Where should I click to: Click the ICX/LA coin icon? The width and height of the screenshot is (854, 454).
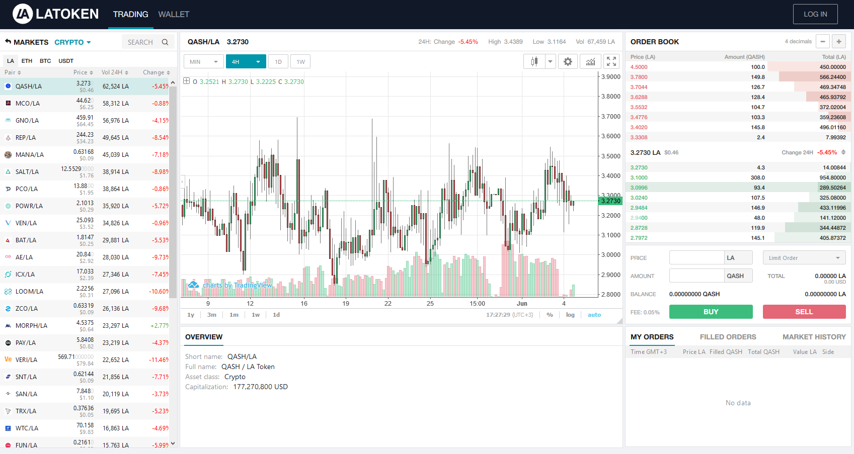tap(8, 274)
